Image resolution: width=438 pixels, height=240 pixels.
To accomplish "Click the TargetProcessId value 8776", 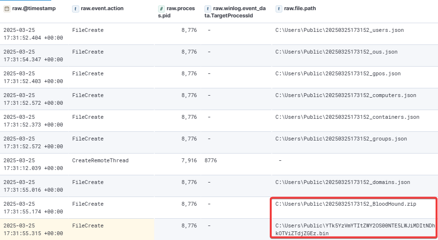I will click(x=211, y=160).
